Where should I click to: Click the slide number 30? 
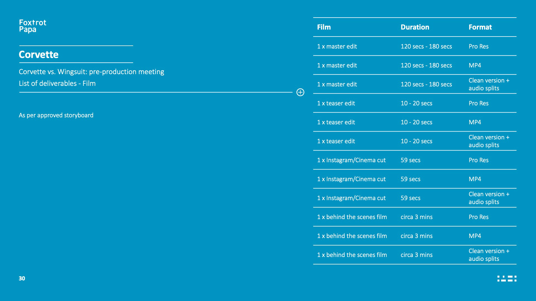22,278
